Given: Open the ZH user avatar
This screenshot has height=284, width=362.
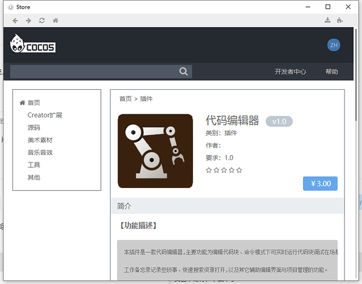Looking at the screenshot, I should pos(334,45).
